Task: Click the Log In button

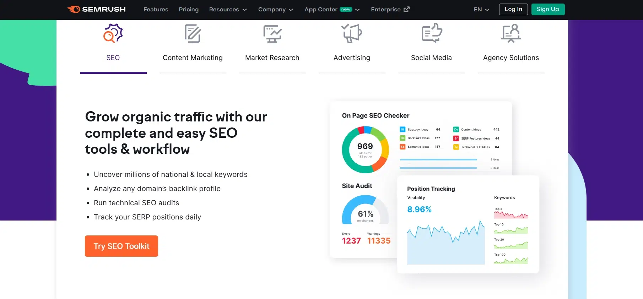Action: click(513, 9)
